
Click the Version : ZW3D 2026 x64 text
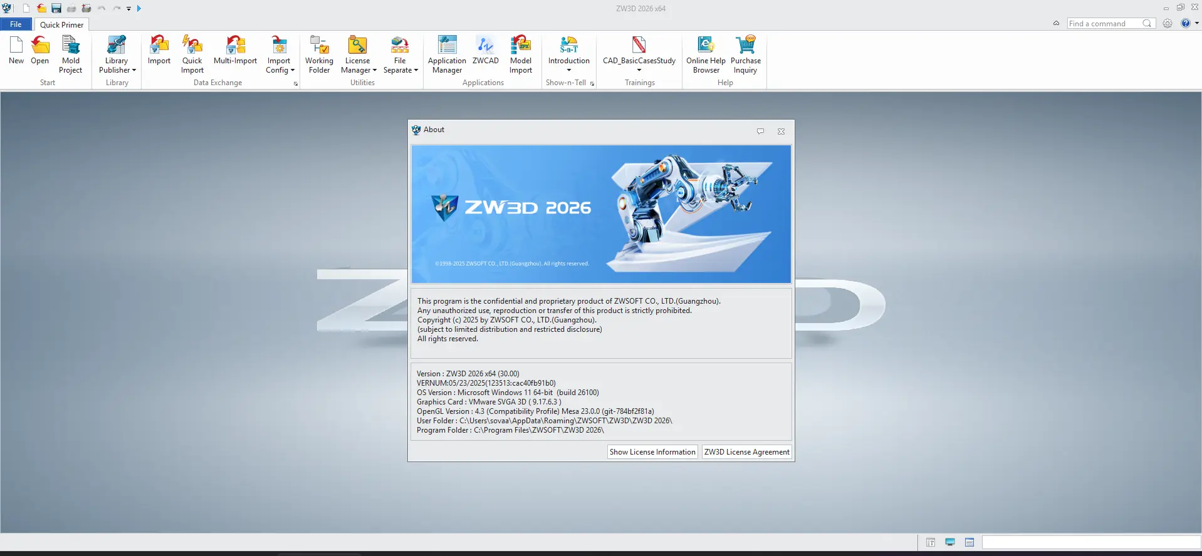(468, 374)
